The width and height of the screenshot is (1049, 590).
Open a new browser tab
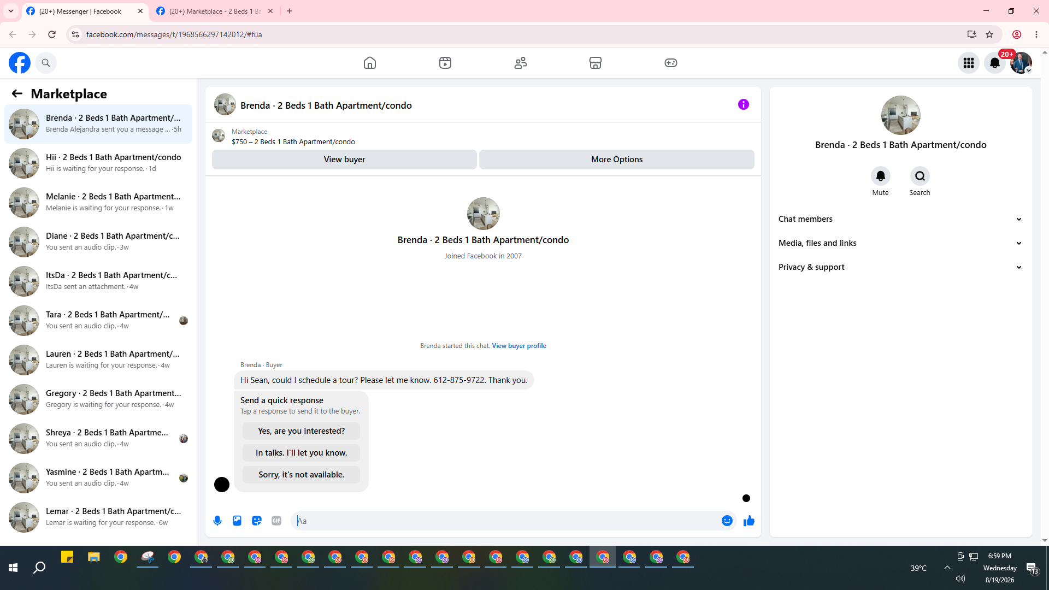pyautogui.click(x=290, y=11)
